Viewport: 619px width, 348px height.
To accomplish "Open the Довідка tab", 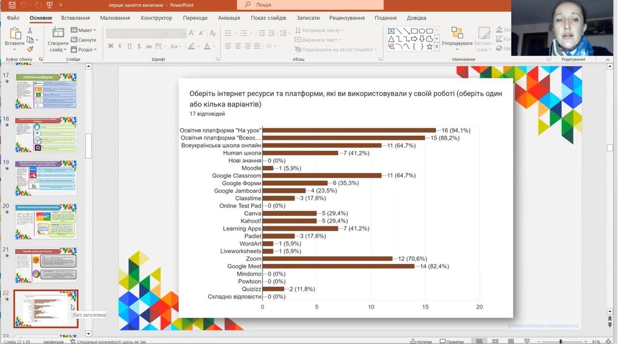I will click(x=416, y=18).
